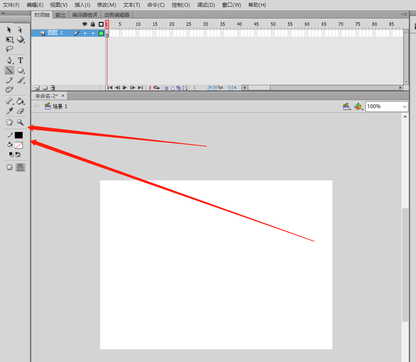This screenshot has width=416, height=362.
Task: Open the Edit Symbols menu icon
Action: tap(359, 107)
